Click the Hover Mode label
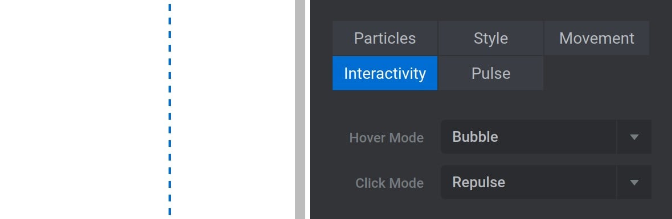 tap(386, 138)
